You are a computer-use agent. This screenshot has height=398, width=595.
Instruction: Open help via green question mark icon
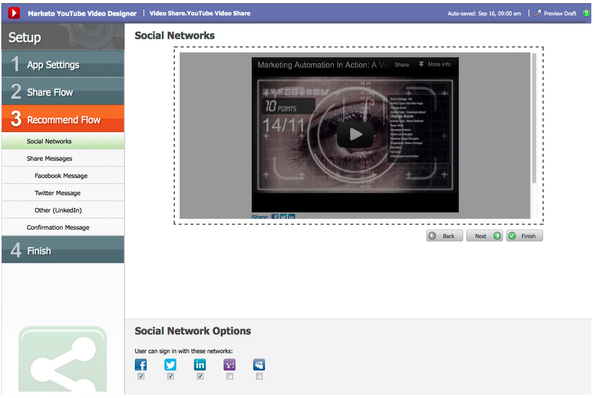(x=586, y=14)
